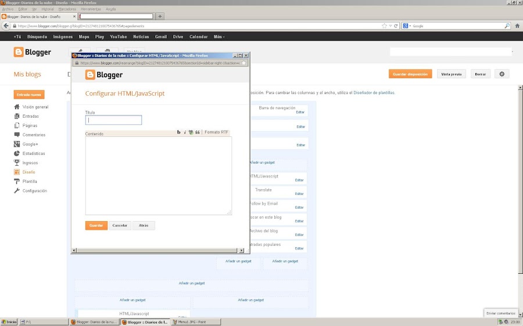Image resolution: width=523 pixels, height=326 pixels.
Task: Open Gmail from the Google bar
Action: [x=161, y=37]
